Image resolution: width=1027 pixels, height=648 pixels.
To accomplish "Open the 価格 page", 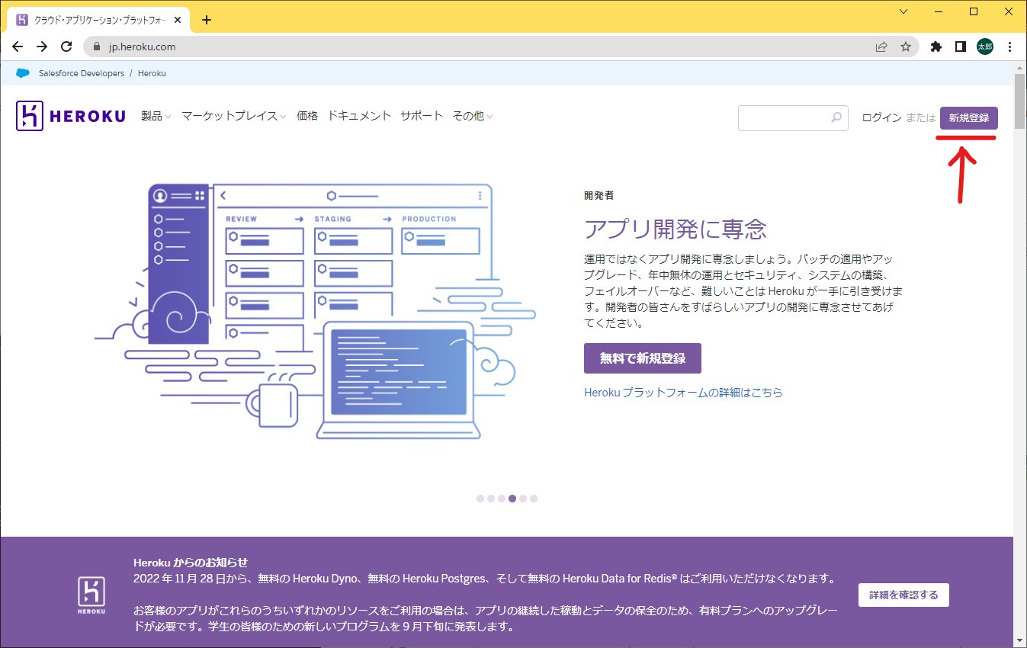I will pyautogui.click(x=307, y=116).
